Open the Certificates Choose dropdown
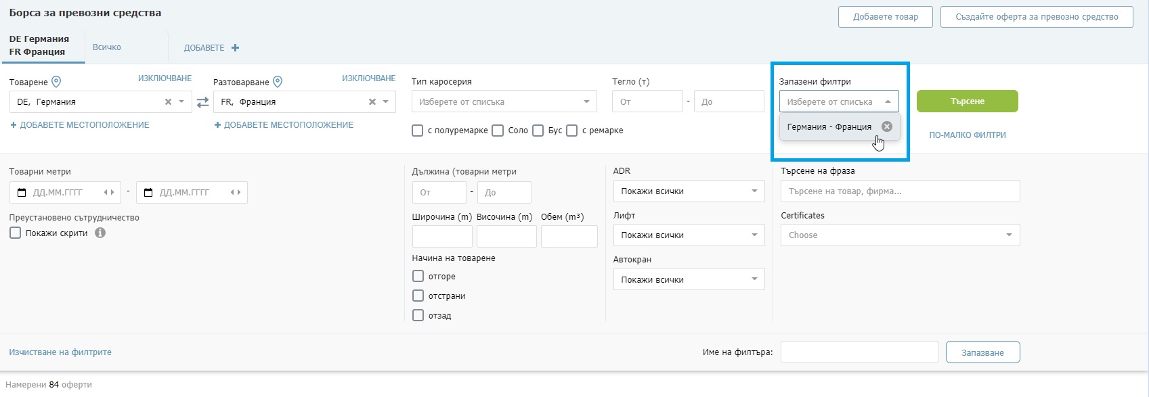This screenshot has height=397, width=1149. [x=900, y=235]
